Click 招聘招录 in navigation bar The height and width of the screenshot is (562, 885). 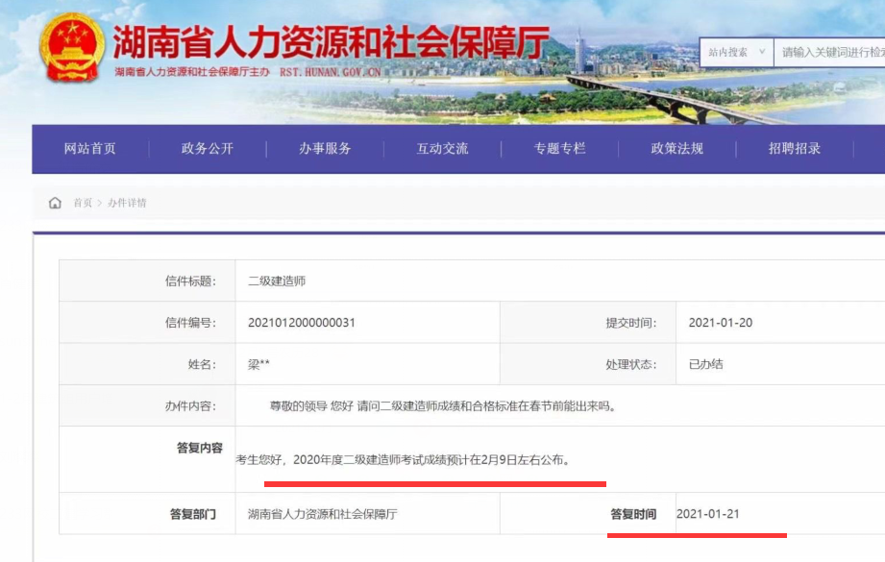pos(795,149)
